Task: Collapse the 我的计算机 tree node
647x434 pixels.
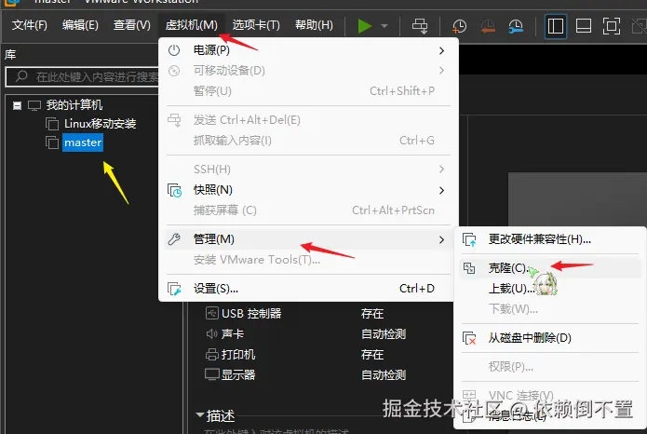Action: pos(17,106)
